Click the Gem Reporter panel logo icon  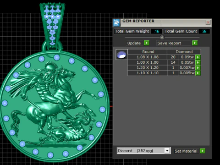[x=116, y=23]
